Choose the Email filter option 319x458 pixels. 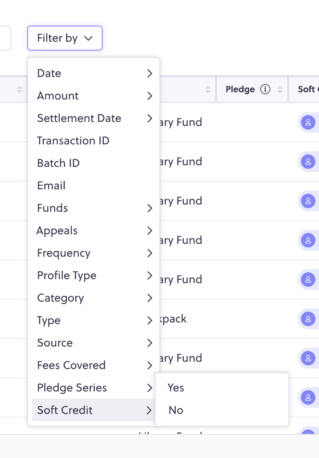tap(93, 186)
